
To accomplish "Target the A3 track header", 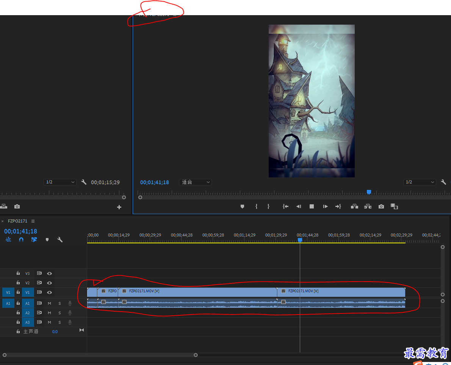I will click(x=28, y=323).
